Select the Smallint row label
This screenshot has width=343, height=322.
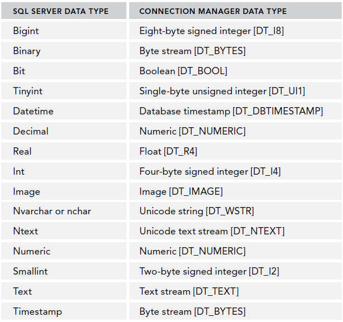pyautogui.click(x=31, y=271)
